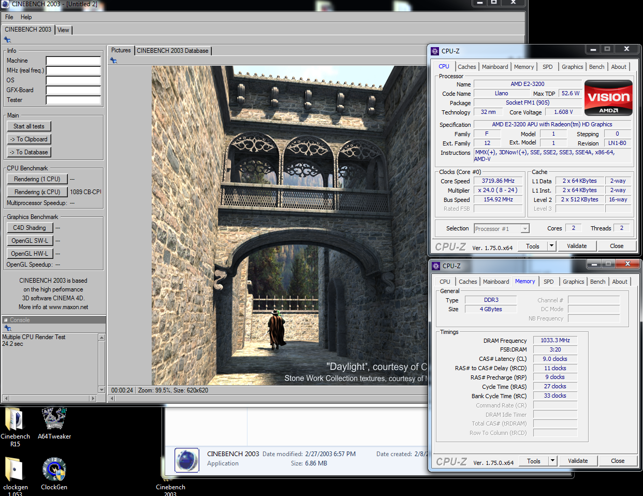Click Tester input field
The width and height of the screenshot is (643, 496).
pyautogui.click(x=74, y=100)
